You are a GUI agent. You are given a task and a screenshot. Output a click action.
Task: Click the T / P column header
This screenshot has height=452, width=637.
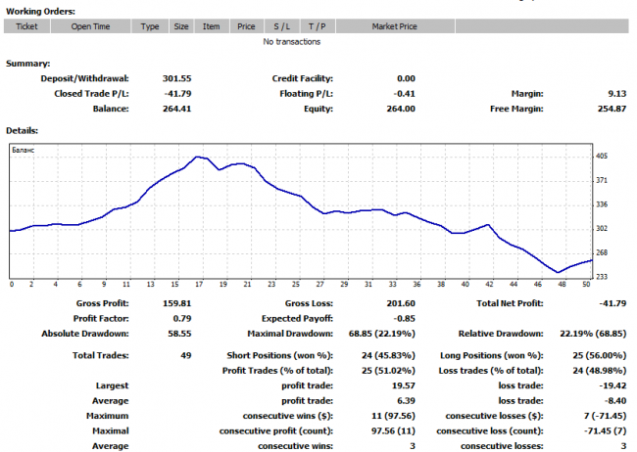point(317,26)
